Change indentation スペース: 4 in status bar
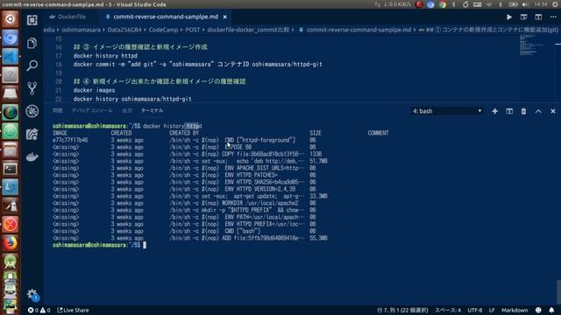 coord(448,310)
